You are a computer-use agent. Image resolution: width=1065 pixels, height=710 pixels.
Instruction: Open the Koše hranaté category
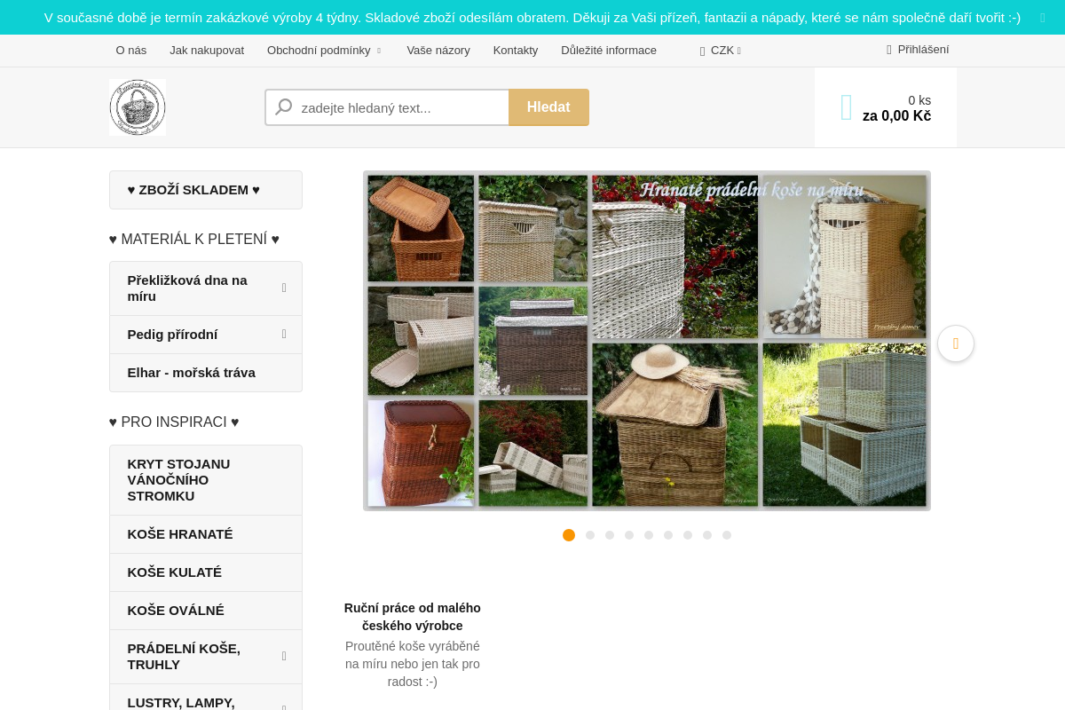pos(180,534)
